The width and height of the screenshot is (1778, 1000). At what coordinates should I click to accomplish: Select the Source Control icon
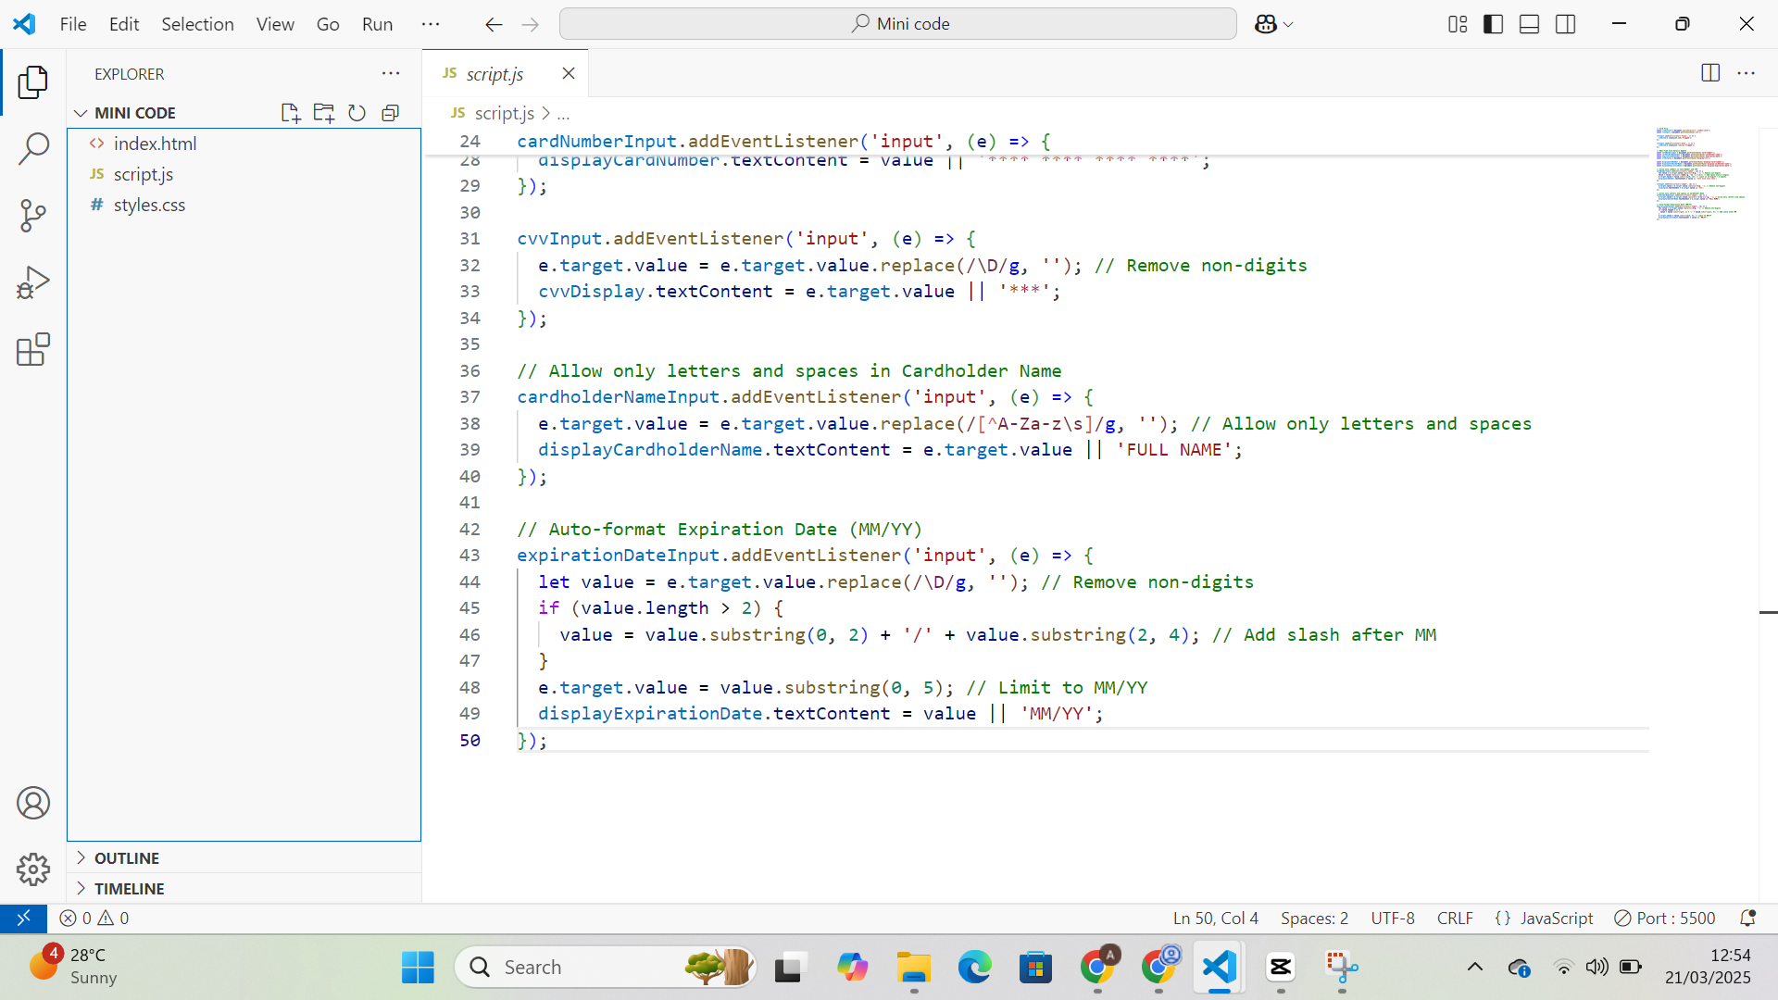tap(33, 215)
